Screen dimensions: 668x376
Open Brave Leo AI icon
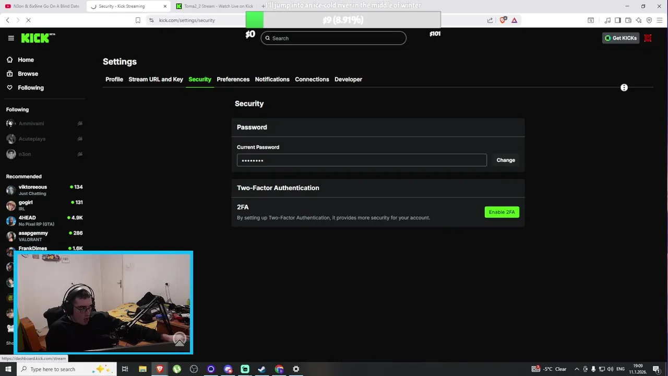[x=639, y=20]
